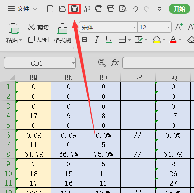Image resolution: width=194 pixels, height=193 pixels.
Task: Click the 粘贴 paste button
Action: 14,33
